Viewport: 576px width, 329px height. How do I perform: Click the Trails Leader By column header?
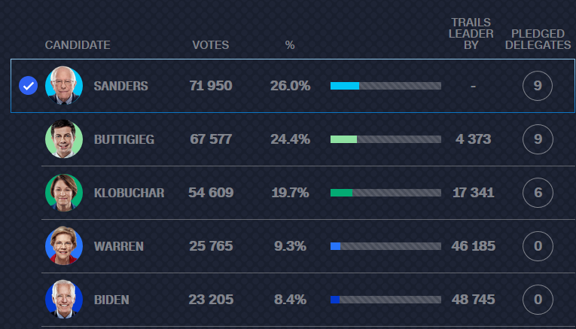point(471,34)
